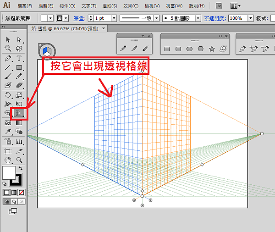Open the fill color dropdown arrow
Viewport: 275px width, 232px height.
coord(50,18)
